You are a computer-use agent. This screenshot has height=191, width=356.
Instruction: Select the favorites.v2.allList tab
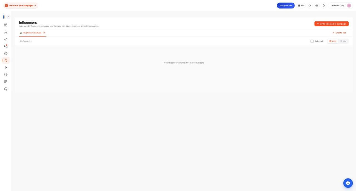point(32,33)
